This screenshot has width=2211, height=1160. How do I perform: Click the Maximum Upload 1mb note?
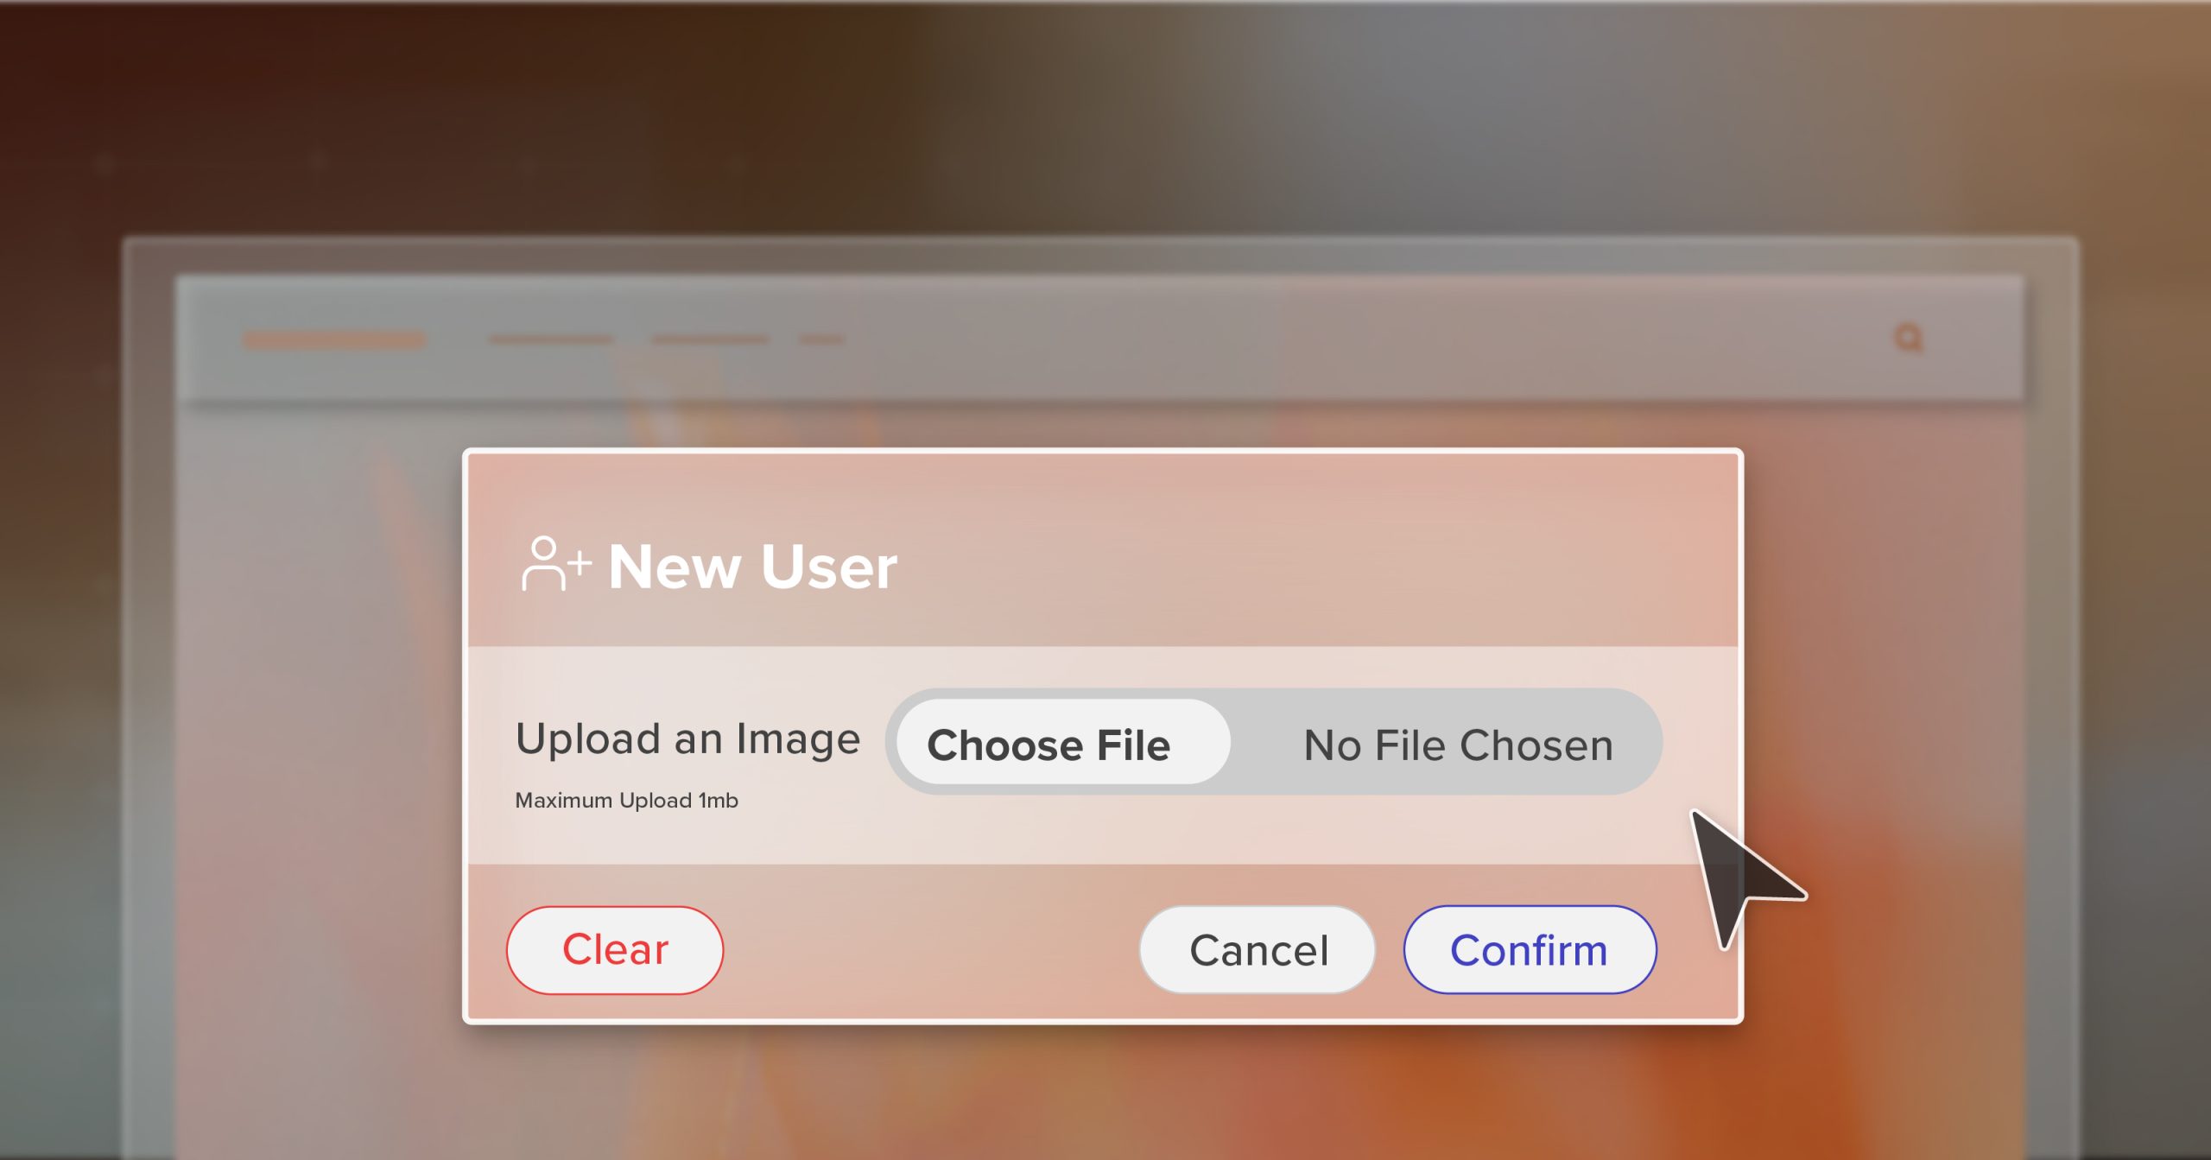[x=626, y=801]
